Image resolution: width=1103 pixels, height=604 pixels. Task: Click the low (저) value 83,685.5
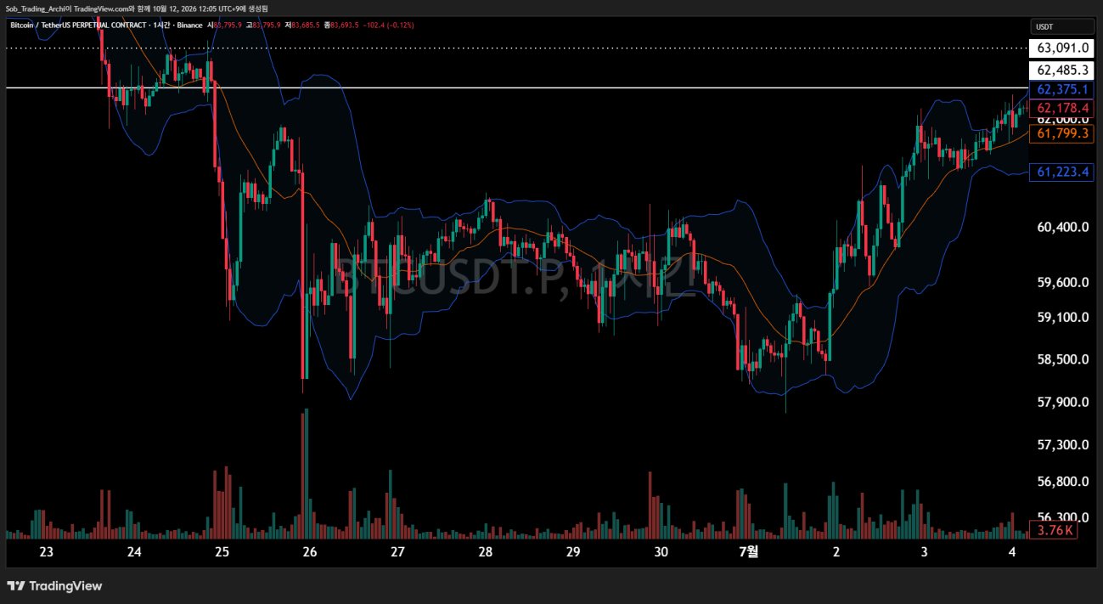tap(306, 25)
